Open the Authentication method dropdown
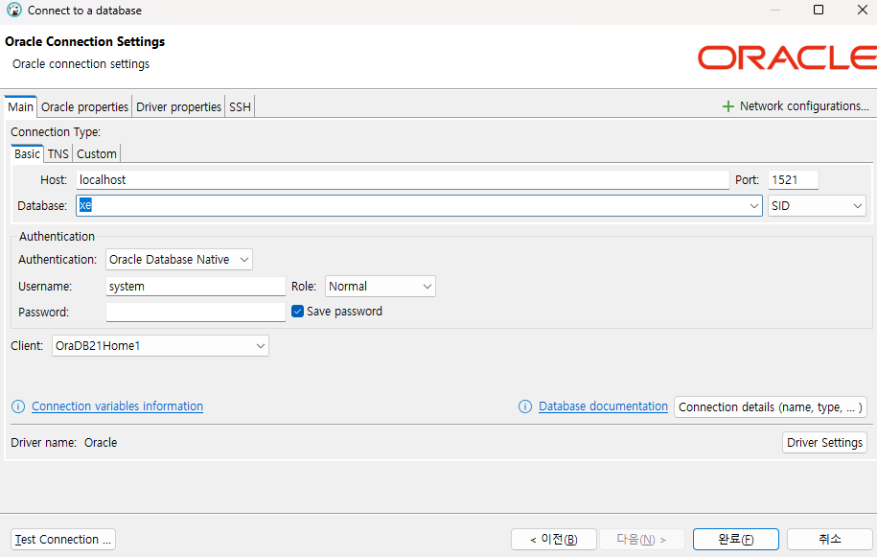877x557 pixels. 179,260
